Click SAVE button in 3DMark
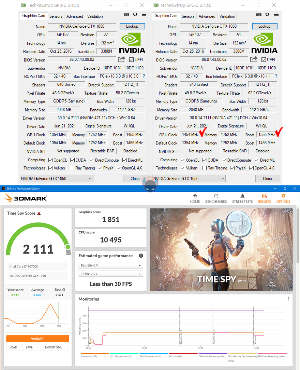The height and width of the screenshot is (370, 300). pos(29,347)
